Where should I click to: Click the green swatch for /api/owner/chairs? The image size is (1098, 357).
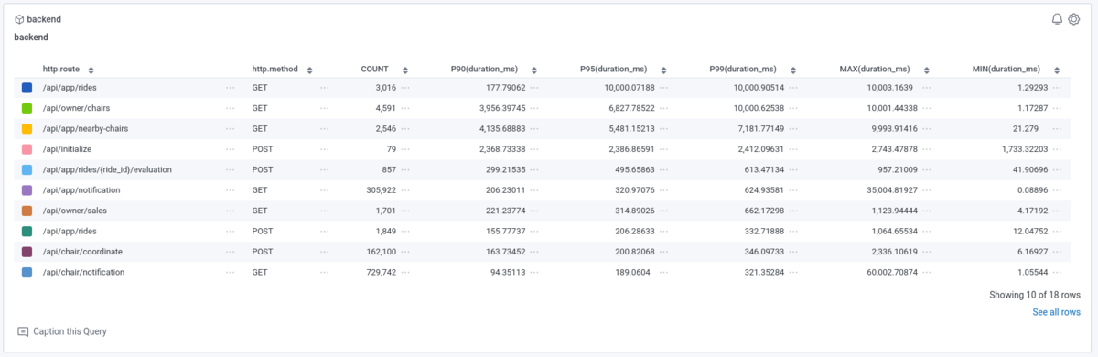27,108
